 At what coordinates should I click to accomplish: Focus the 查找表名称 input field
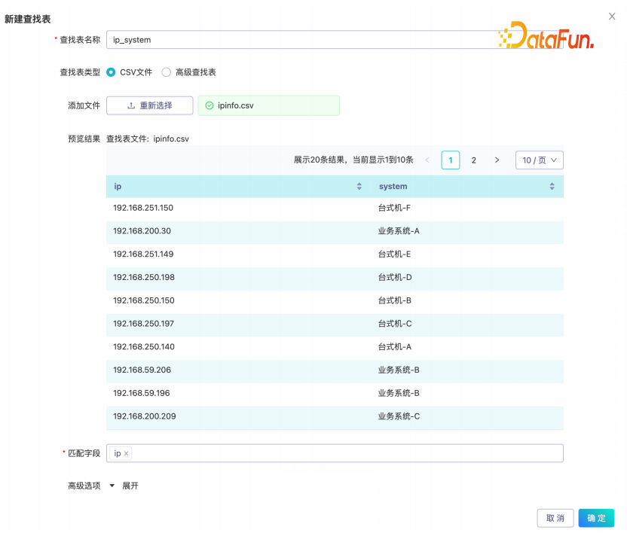tap(301, 40)
